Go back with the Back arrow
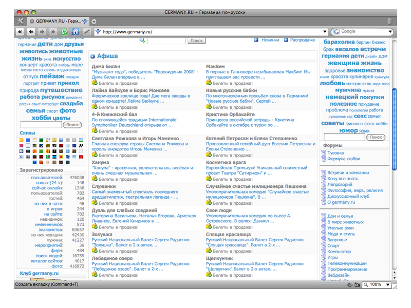Viewport: 411px width, 308px height. click(x=31, y=32)
